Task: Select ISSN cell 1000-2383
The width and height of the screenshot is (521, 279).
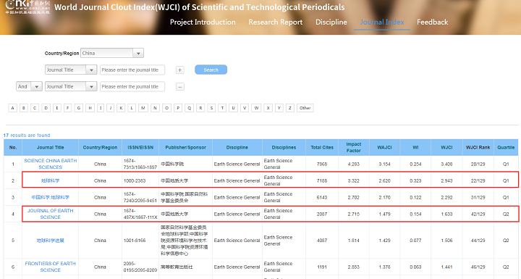Action: [140, 180]
